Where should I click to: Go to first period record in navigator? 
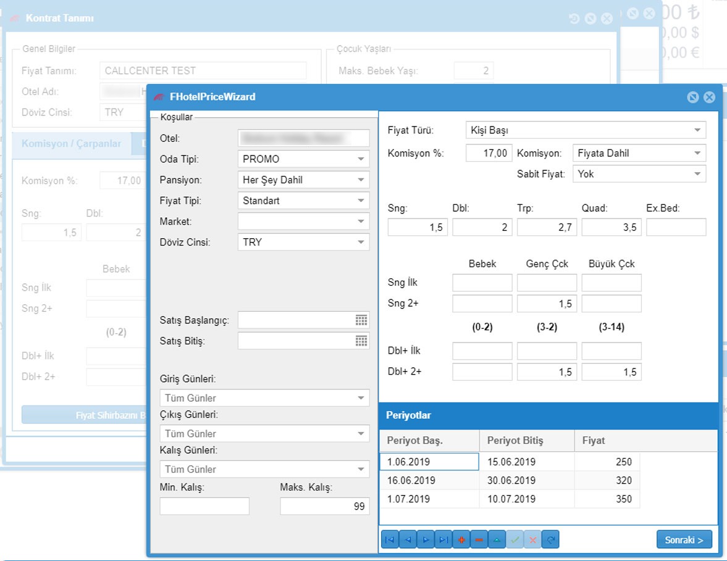(390, 539)
